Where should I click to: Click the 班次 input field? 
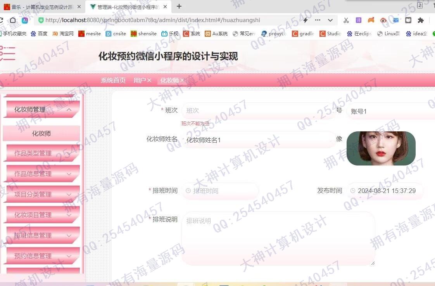258,111
